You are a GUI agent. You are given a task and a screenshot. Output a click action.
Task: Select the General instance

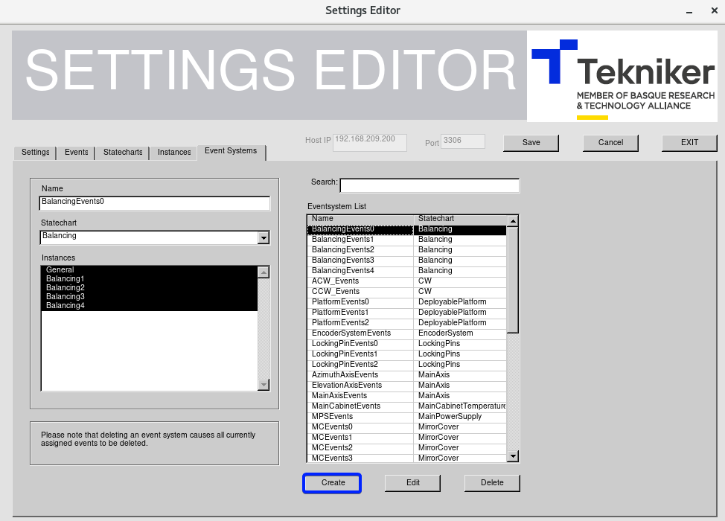coord(150,269)
